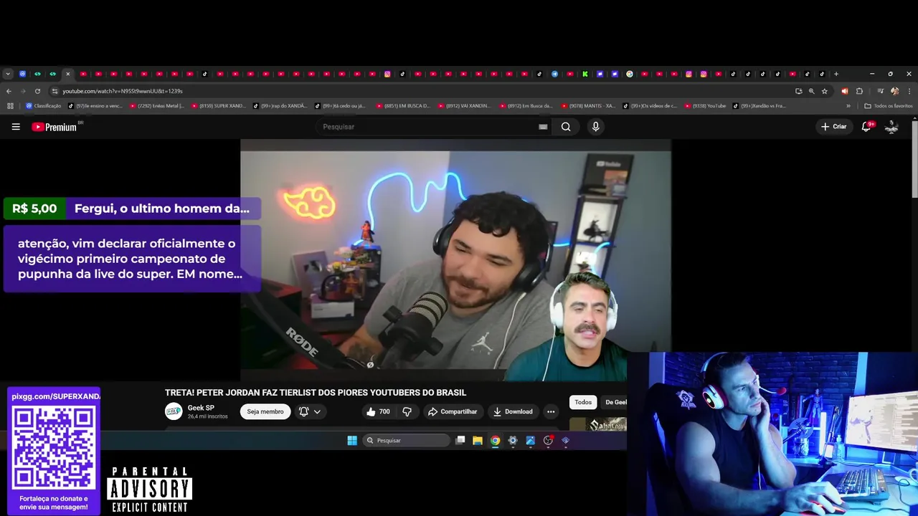Open the Sabaton recommended video thumbnail
This screenshot has width=918, height=516.
click(598, 425)
